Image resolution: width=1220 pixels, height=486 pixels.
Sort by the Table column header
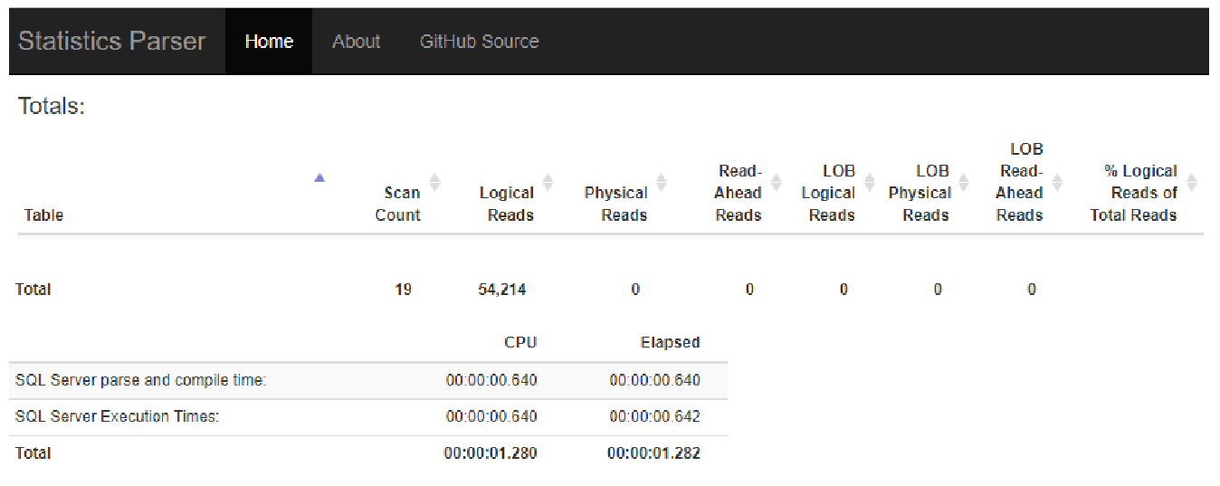point(43,215)
